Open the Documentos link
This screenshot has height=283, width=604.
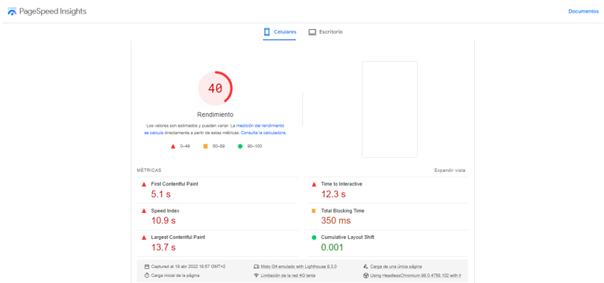click(584, 11)
